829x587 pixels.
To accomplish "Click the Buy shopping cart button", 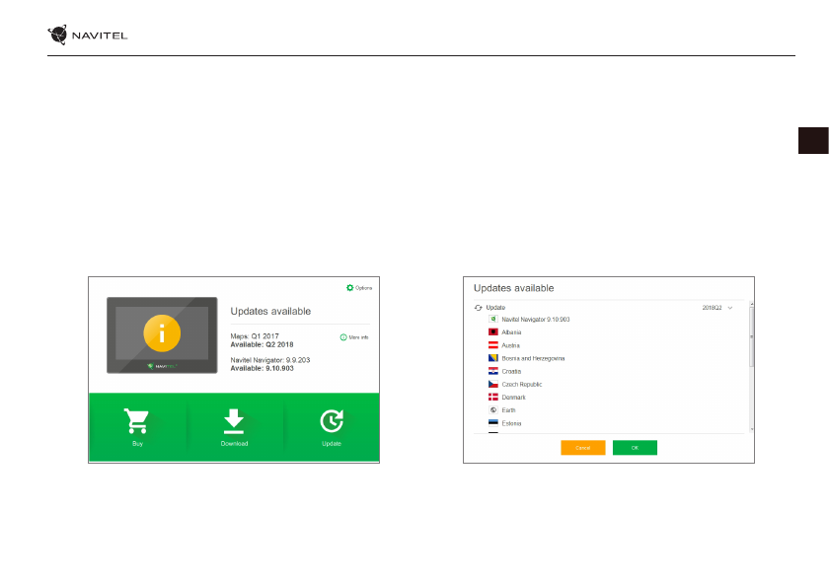I will [137, 427].
